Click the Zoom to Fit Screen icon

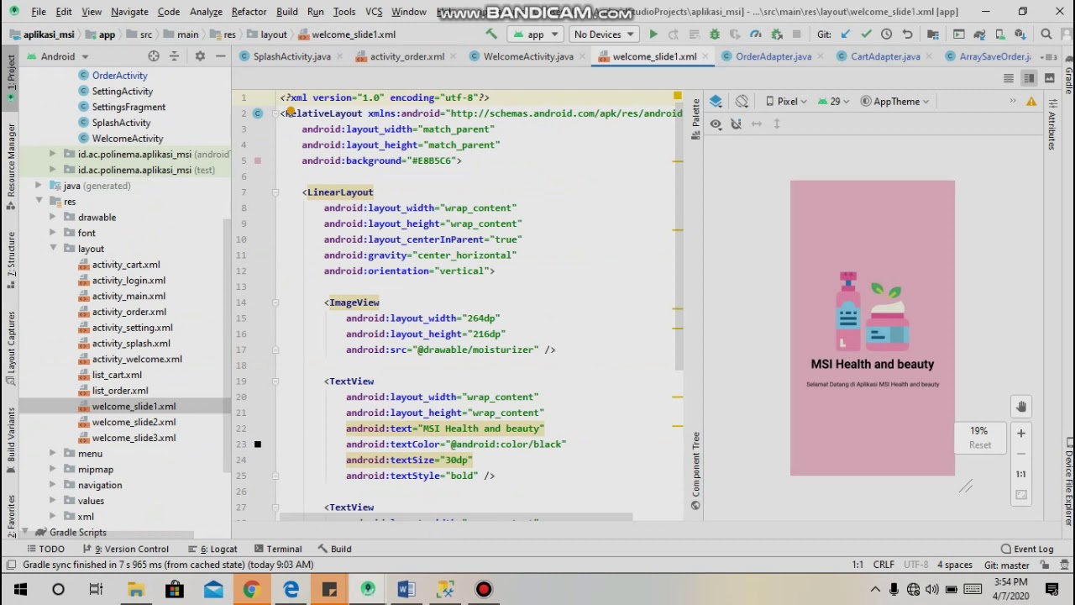(1021, 496)
